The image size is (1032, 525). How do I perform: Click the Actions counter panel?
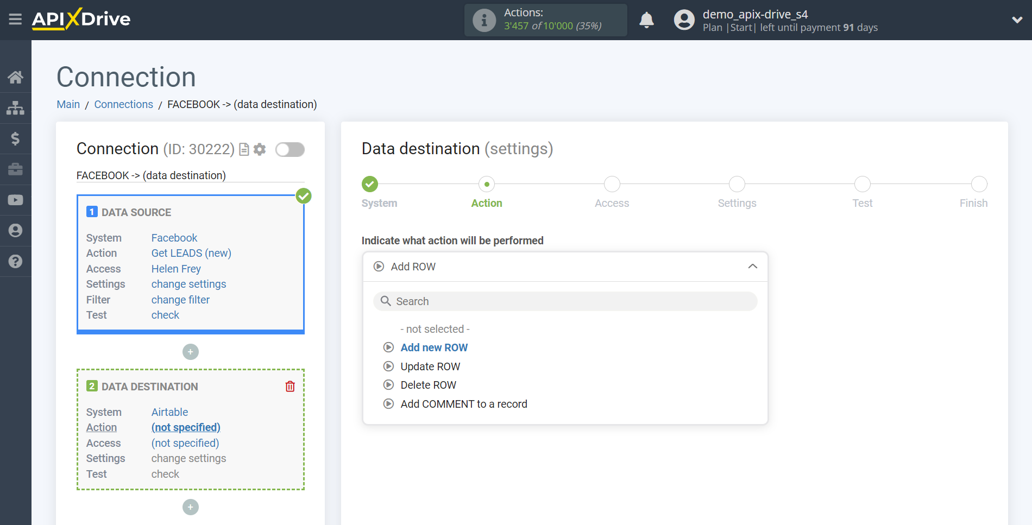(546, 20)
